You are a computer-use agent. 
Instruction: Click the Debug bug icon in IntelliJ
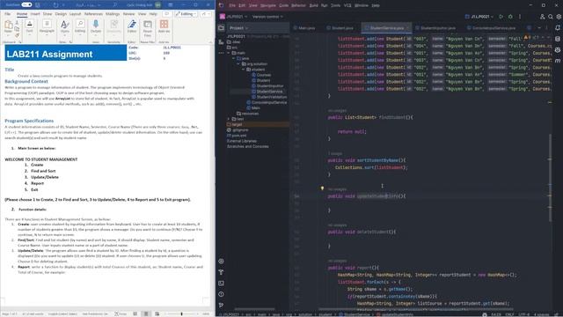pyautogui.click(x=510, y=17)
